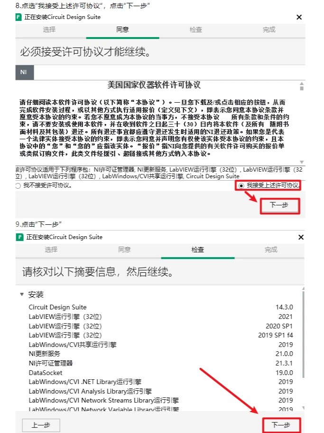This screenshot has width=324, height=433.
Task: Open 检查 tab in license agreement window
Action: (196, 29)
